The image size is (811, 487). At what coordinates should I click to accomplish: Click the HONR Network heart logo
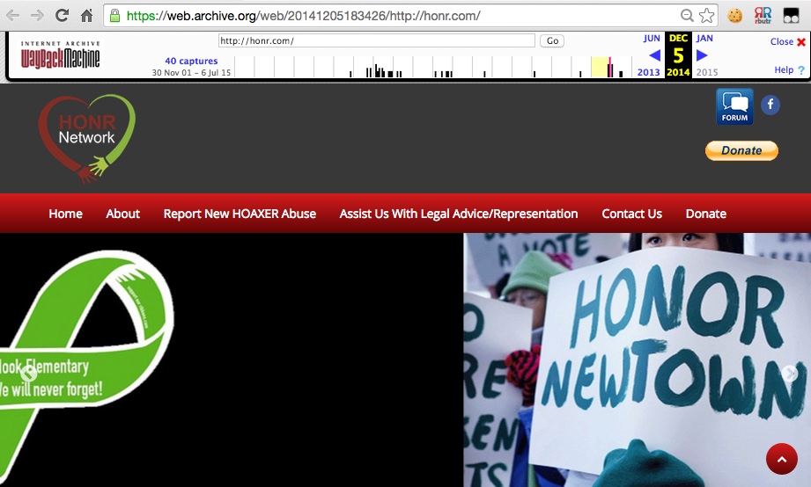coord(86,138)
